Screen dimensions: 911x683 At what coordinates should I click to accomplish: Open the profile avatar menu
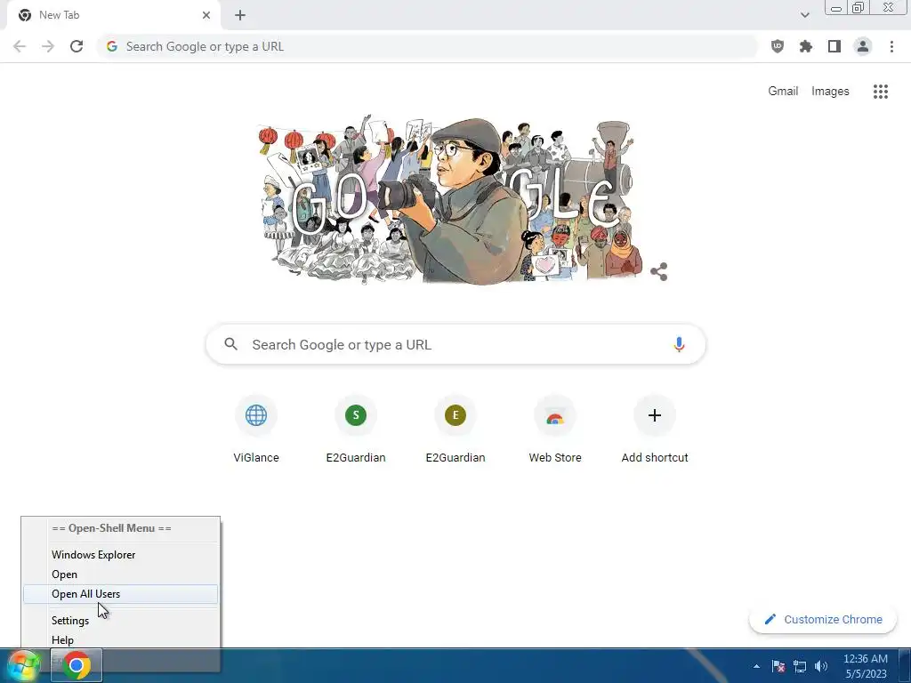[863, 46]
